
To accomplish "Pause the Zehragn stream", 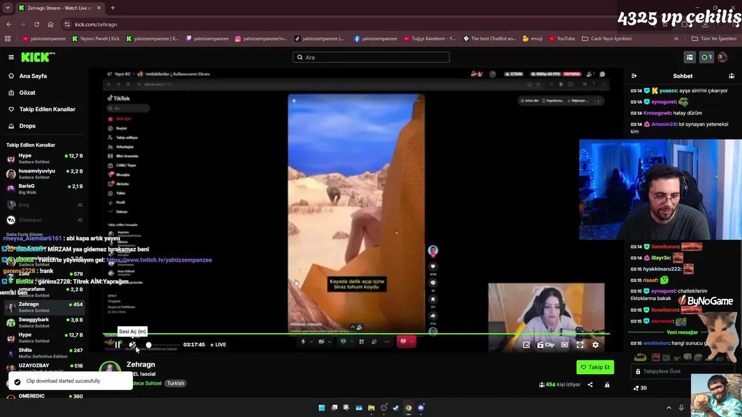I will click(x=118, y=345).
